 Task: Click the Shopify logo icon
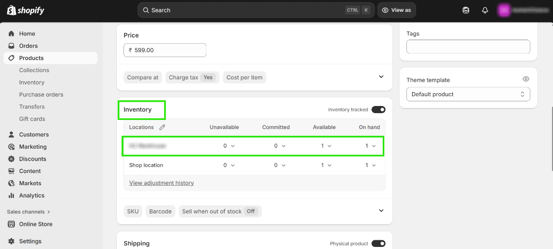[11, 10]
